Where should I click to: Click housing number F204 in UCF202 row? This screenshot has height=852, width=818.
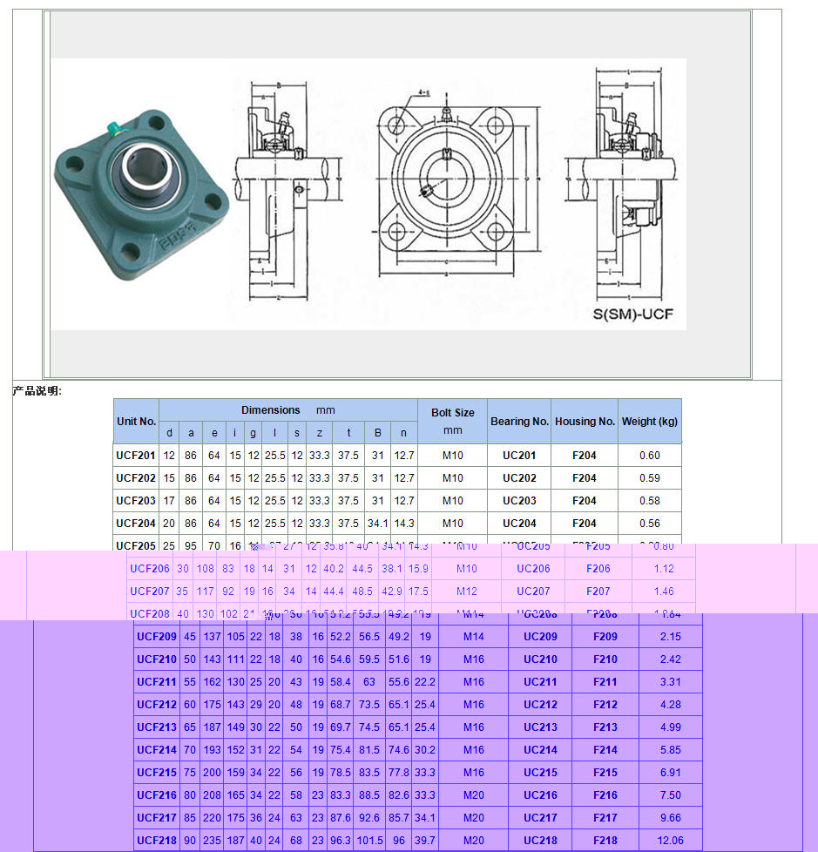[585, 478]
